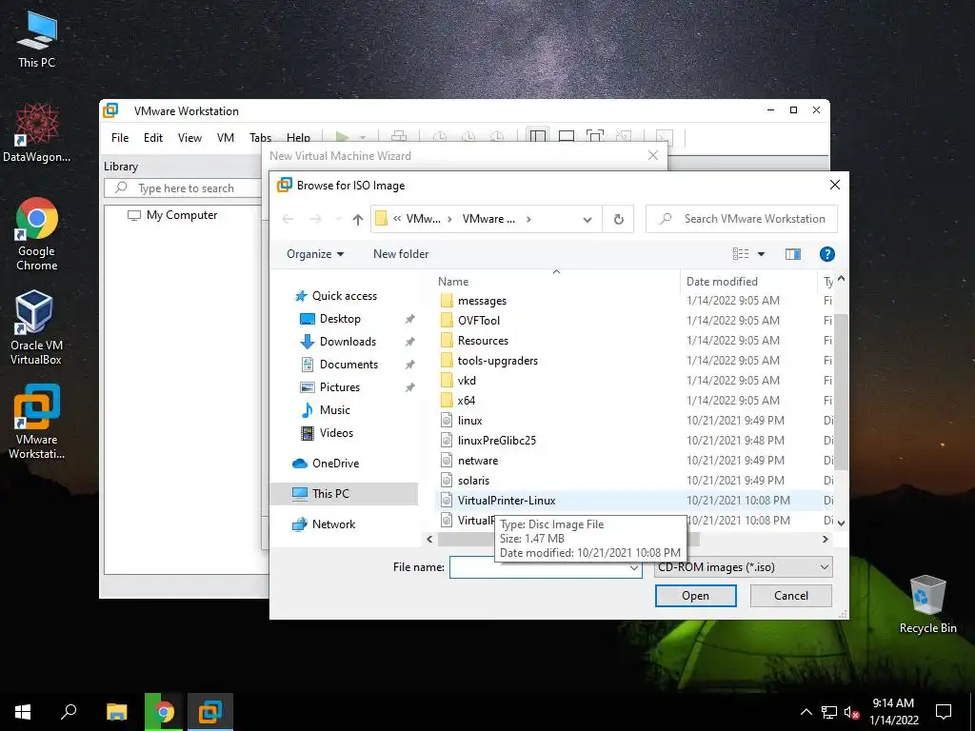The width and height of the screenshot is (975, 731).
Task: Switch to Chrome in taskbar
Action: tap(164, 712)
